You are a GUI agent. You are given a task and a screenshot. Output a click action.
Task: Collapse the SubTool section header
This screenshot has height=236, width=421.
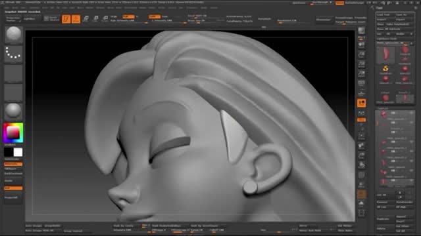383,109
